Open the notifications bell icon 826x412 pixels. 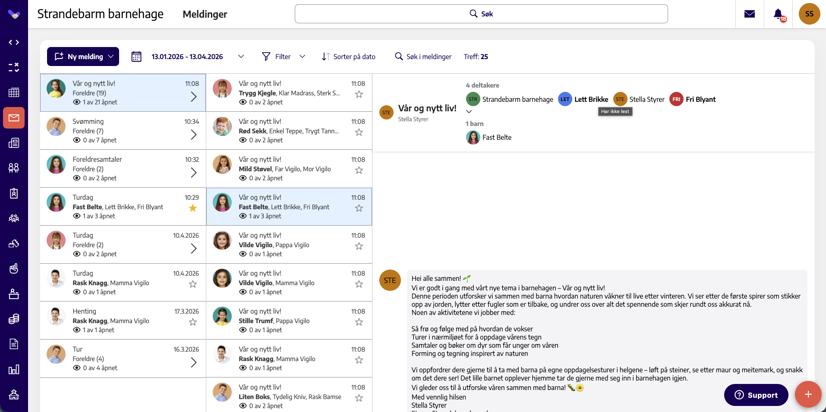778,14
